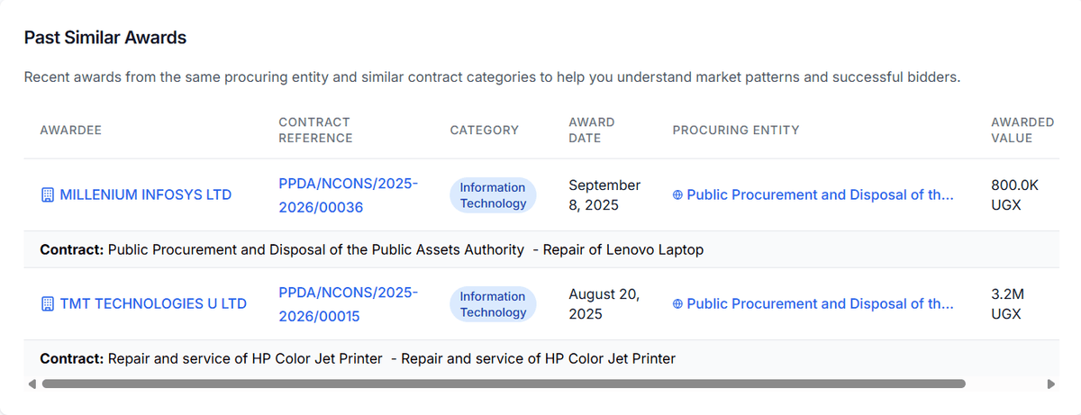This screenshot has width=1081, height=415.
Task: Click the Awardee column header
Action: [x=71, y=131]
